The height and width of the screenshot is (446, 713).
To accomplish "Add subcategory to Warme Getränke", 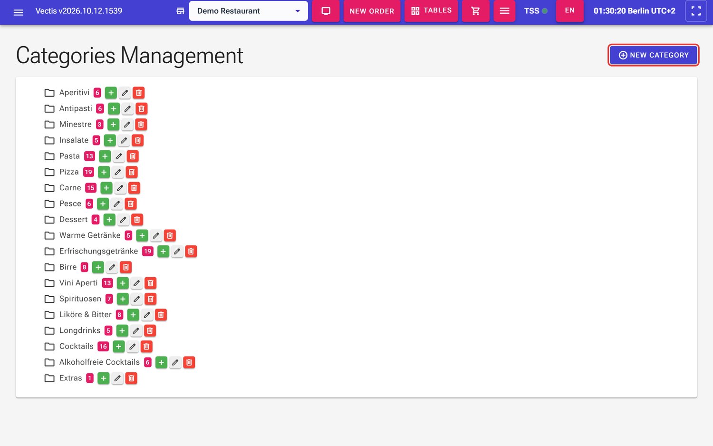I will click(x=142, y=235).
